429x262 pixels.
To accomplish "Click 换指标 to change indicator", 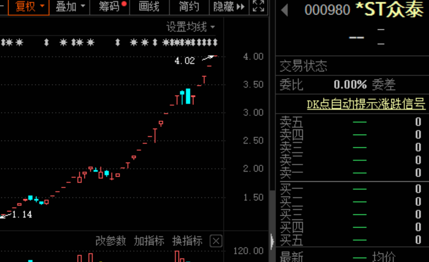I will (187, 241).
